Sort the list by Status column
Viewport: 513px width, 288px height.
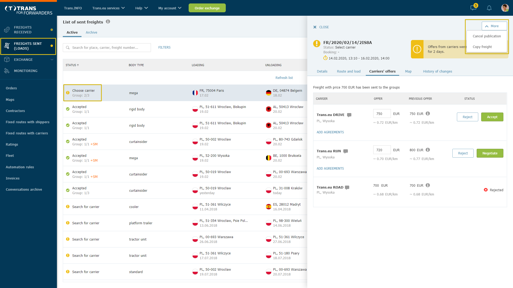coord(72,65)
